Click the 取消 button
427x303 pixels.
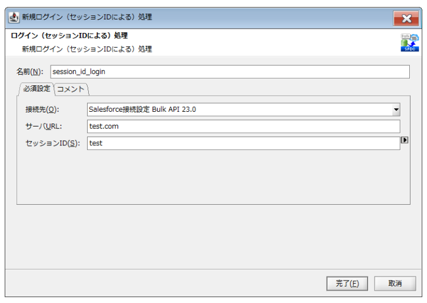[x=395, y=284]
